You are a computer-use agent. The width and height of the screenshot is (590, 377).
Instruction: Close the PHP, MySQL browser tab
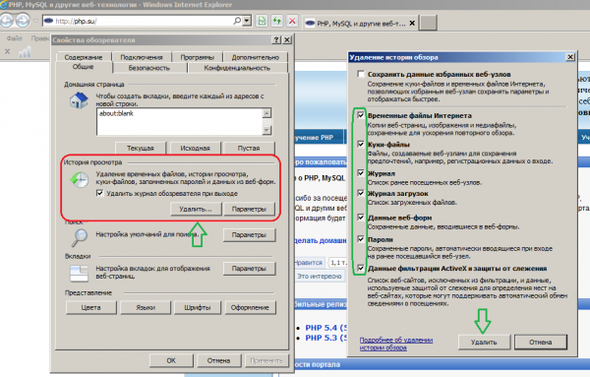(412, 23)
